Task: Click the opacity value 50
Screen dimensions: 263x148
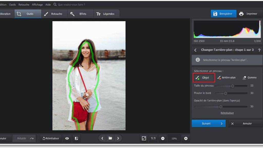Action: tap(252, 107)
